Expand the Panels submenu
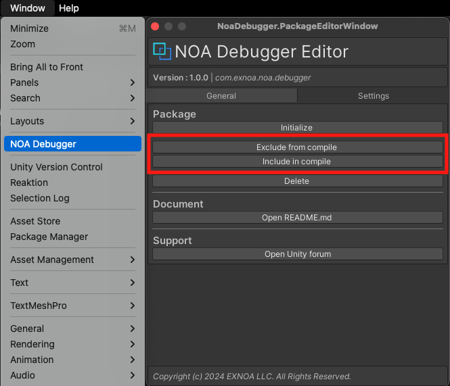450x386 pixels. pyautogui.click(x=73, y=82)
